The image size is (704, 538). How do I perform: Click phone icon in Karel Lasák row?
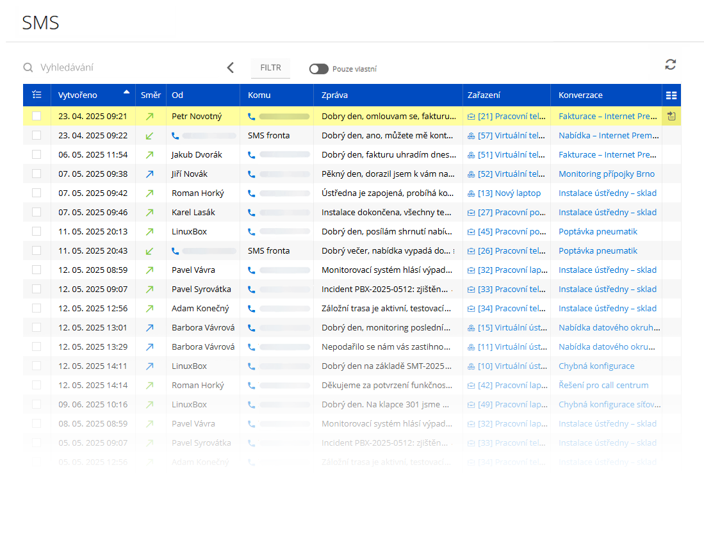coord(251,213)
